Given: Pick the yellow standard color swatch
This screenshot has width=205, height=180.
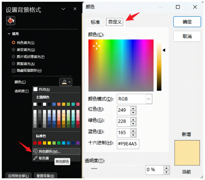Looking at the screenshot, I should tap(49, 143).
